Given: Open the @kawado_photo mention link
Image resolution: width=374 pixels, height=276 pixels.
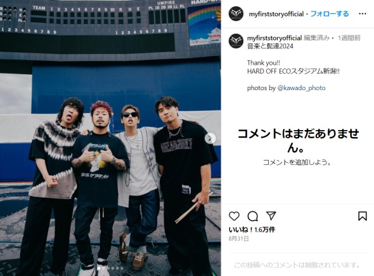Looking at the screenshot, I should [x=301, y=88].
